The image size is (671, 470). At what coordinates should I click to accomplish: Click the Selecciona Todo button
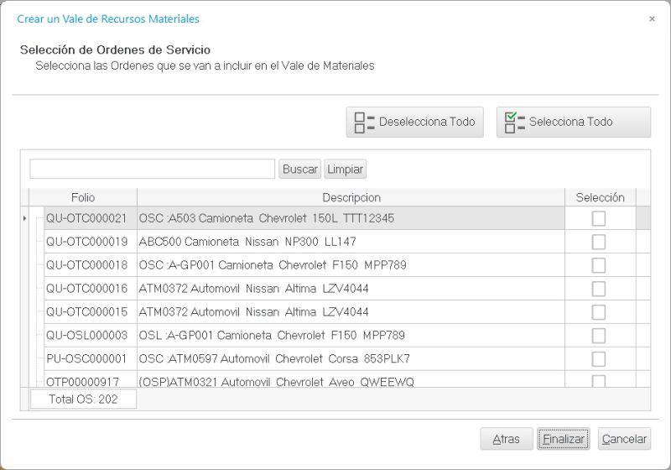pyautogui.click(x=573, y=122)
